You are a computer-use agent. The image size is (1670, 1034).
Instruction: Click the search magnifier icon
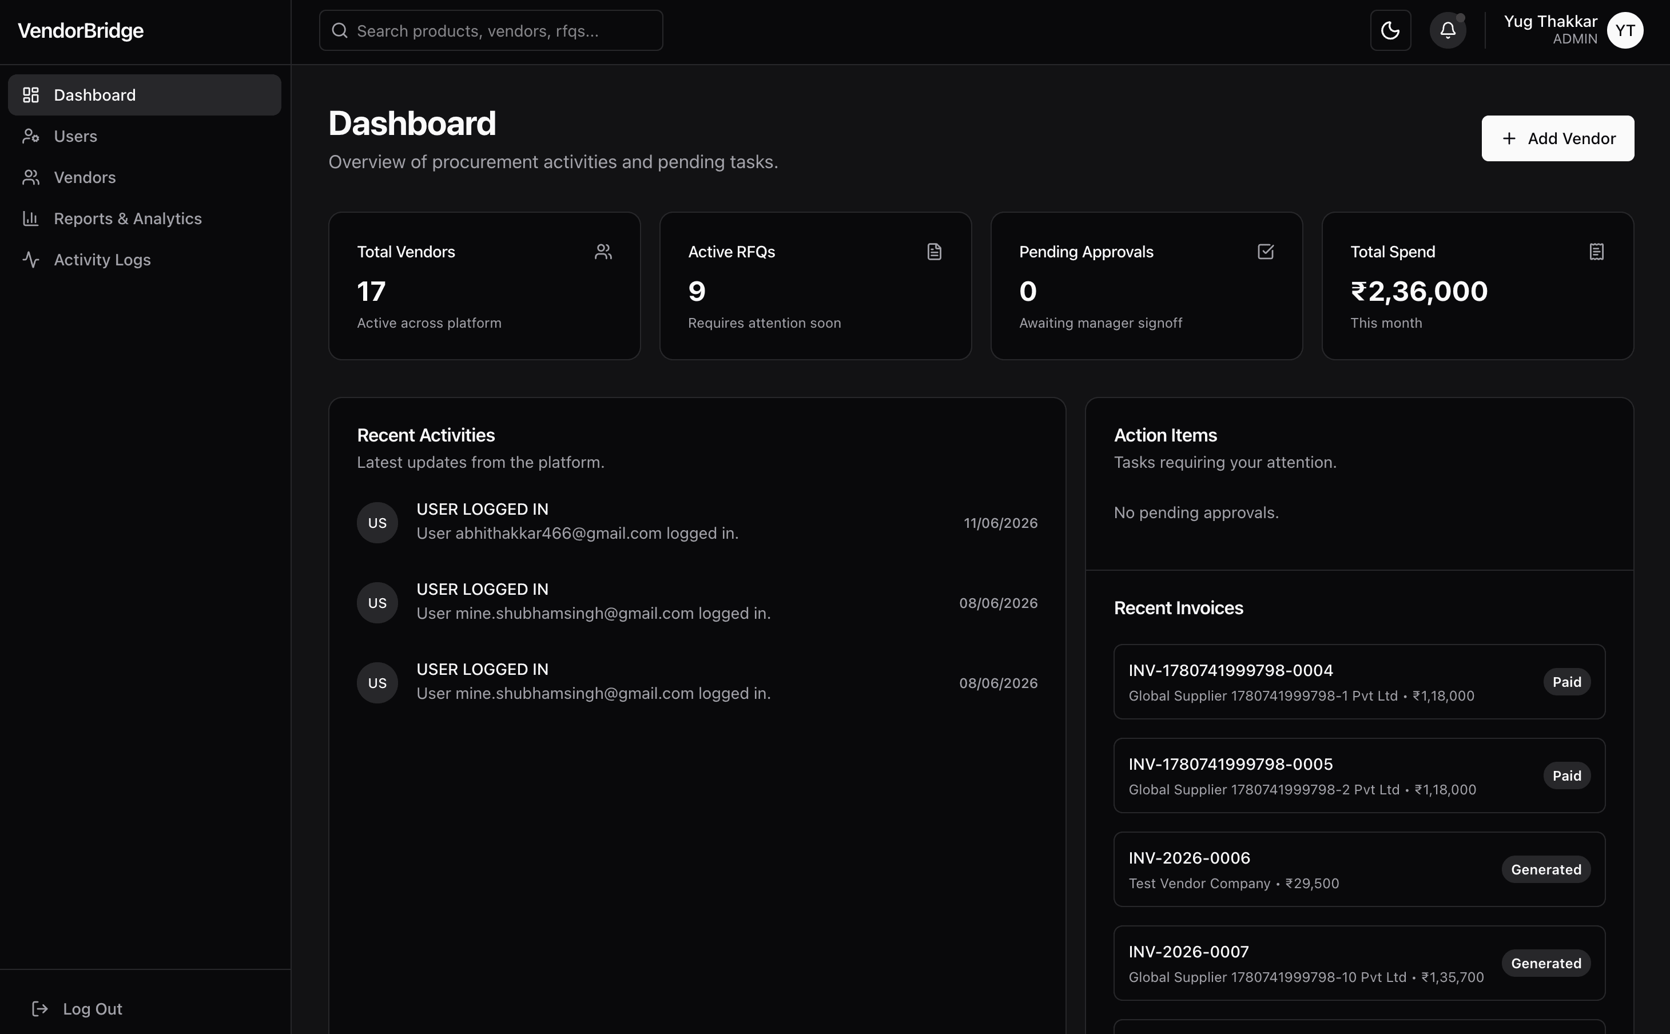coord(339,30)
